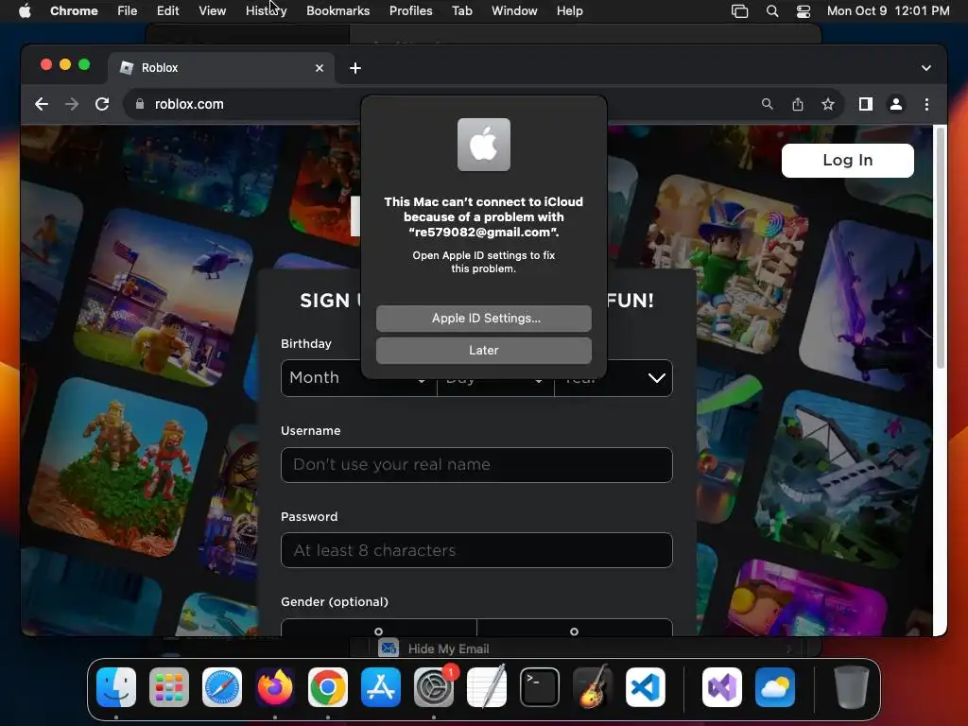Open Spotlight search in menu bar

click(x=772, y=10)
